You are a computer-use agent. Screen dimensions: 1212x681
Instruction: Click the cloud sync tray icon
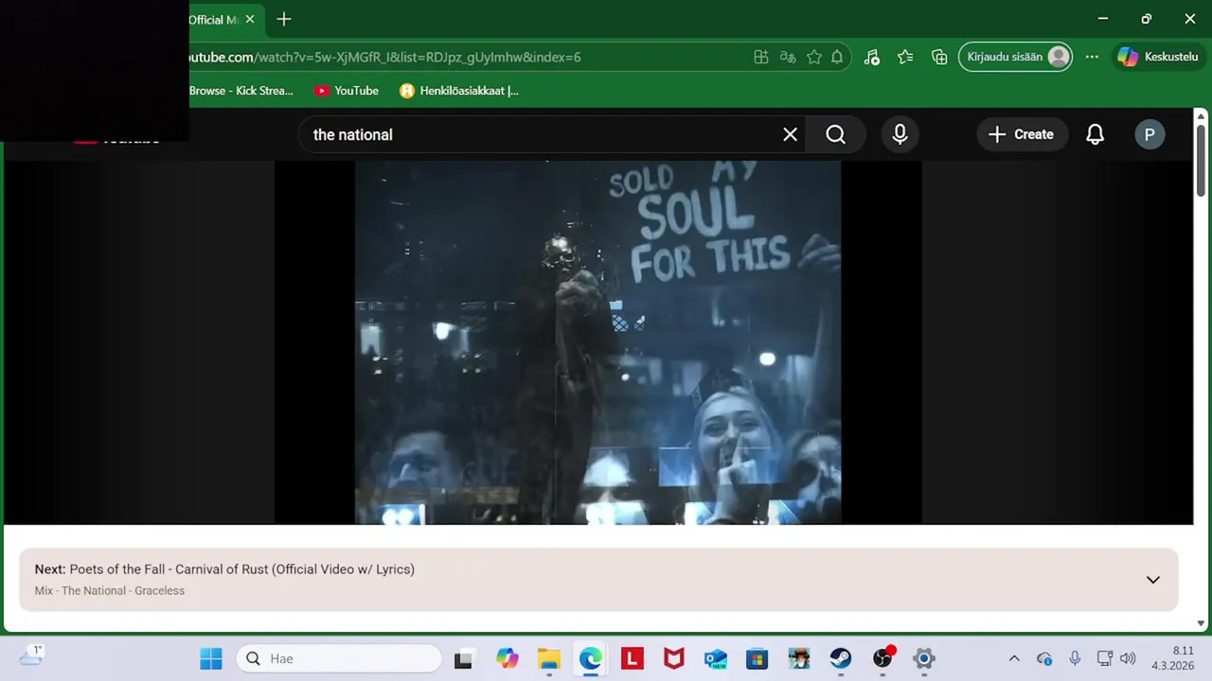click(1044, 658)
